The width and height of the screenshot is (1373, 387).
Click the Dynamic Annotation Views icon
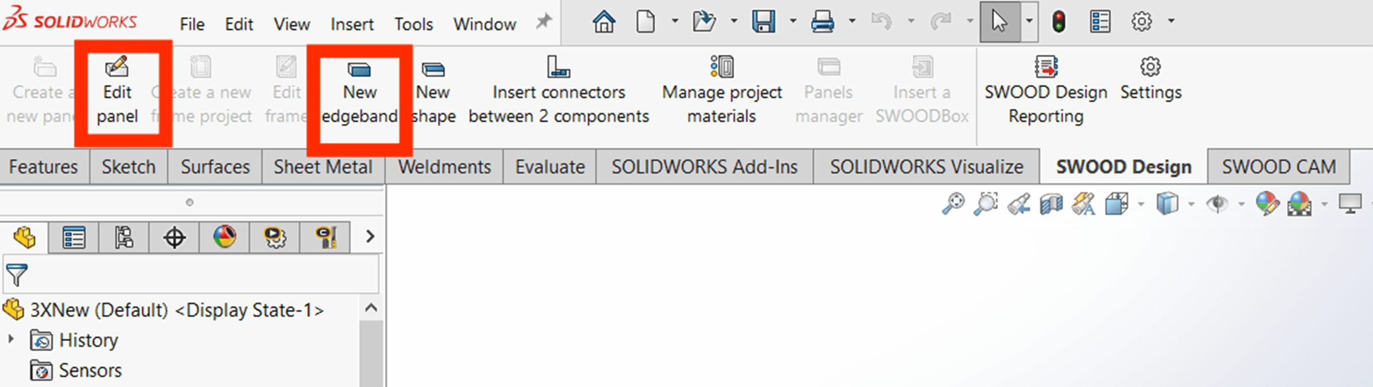(1084, 204)
